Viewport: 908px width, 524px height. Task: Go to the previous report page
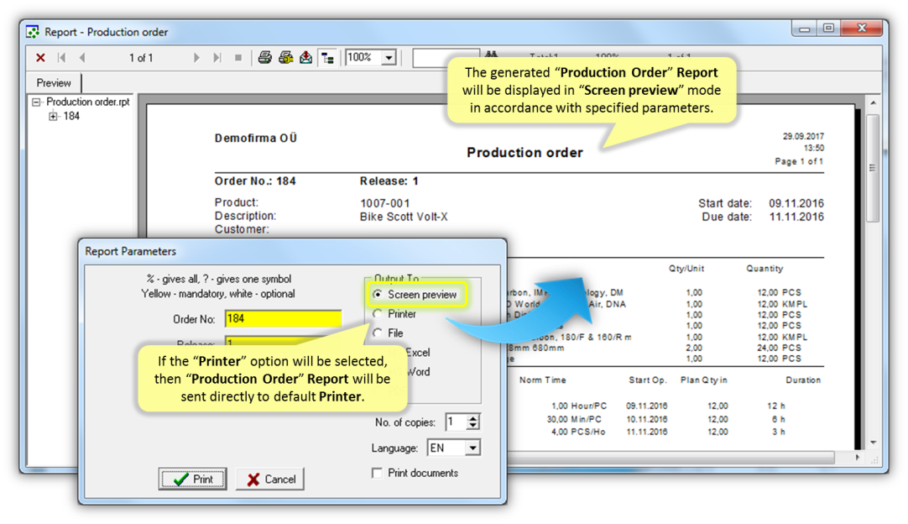82,57
